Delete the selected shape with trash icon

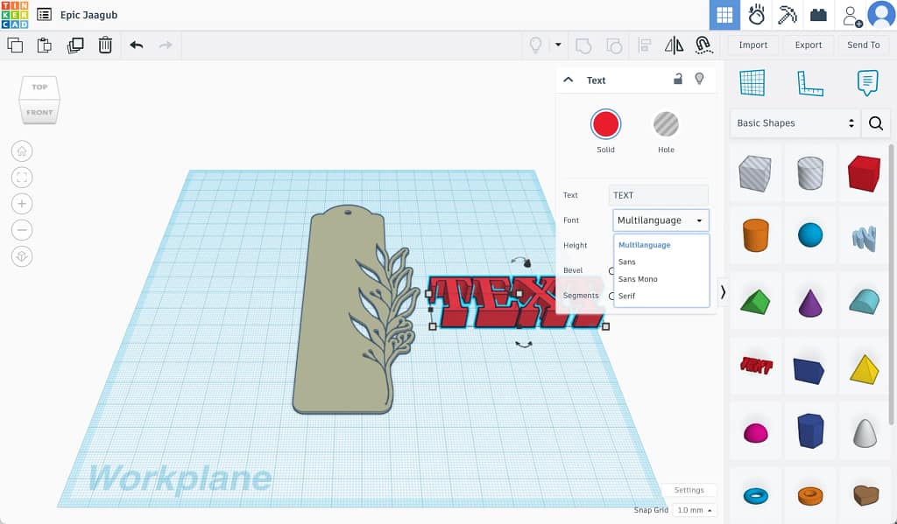point(105,45)
